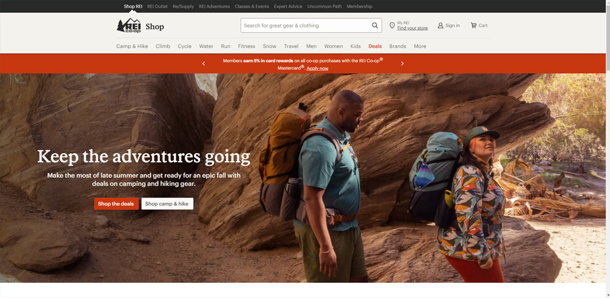Click the My REI location pin icon
The image size is (610, 298).
(392, 26)
